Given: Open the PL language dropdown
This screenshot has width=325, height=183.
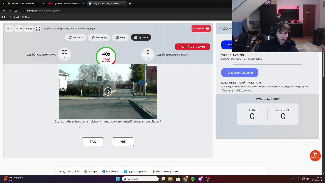Looking at the screenshot, I should [9, 29].
